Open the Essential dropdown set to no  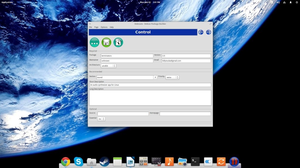(101, 119)
